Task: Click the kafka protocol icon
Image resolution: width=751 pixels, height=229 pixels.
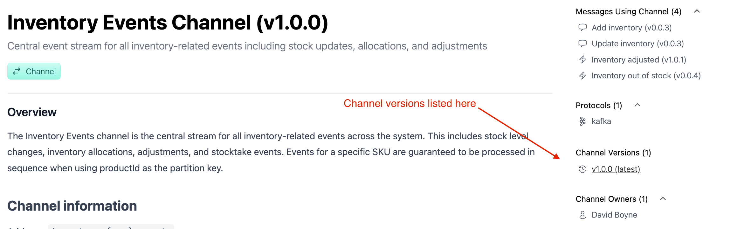Action: click(x=582, y=121)
